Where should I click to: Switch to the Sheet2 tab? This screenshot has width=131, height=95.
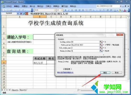point(23,90)
